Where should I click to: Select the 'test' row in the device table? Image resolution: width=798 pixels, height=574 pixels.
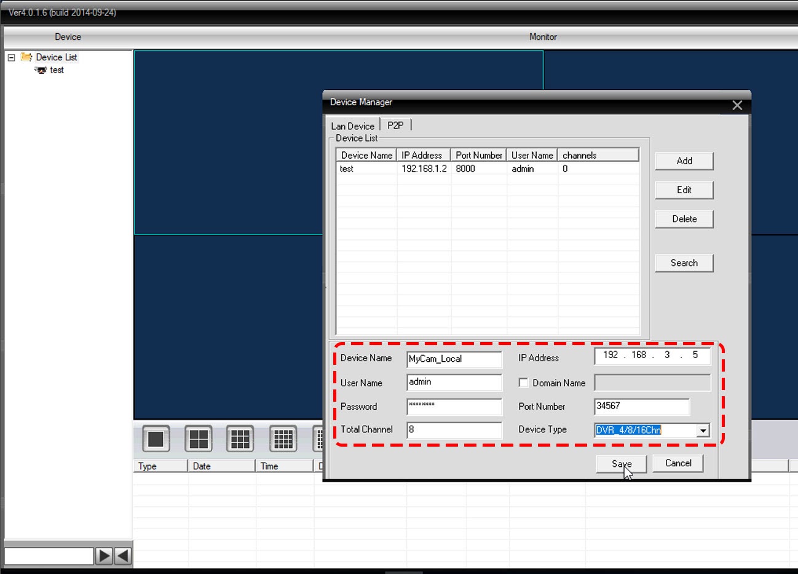pyautogui.click(x=430, y=169)
